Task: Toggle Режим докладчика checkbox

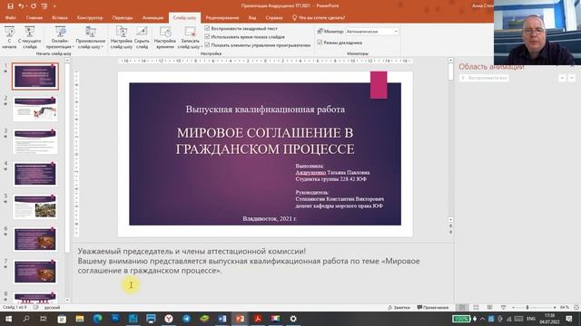Action: [320, 43]
